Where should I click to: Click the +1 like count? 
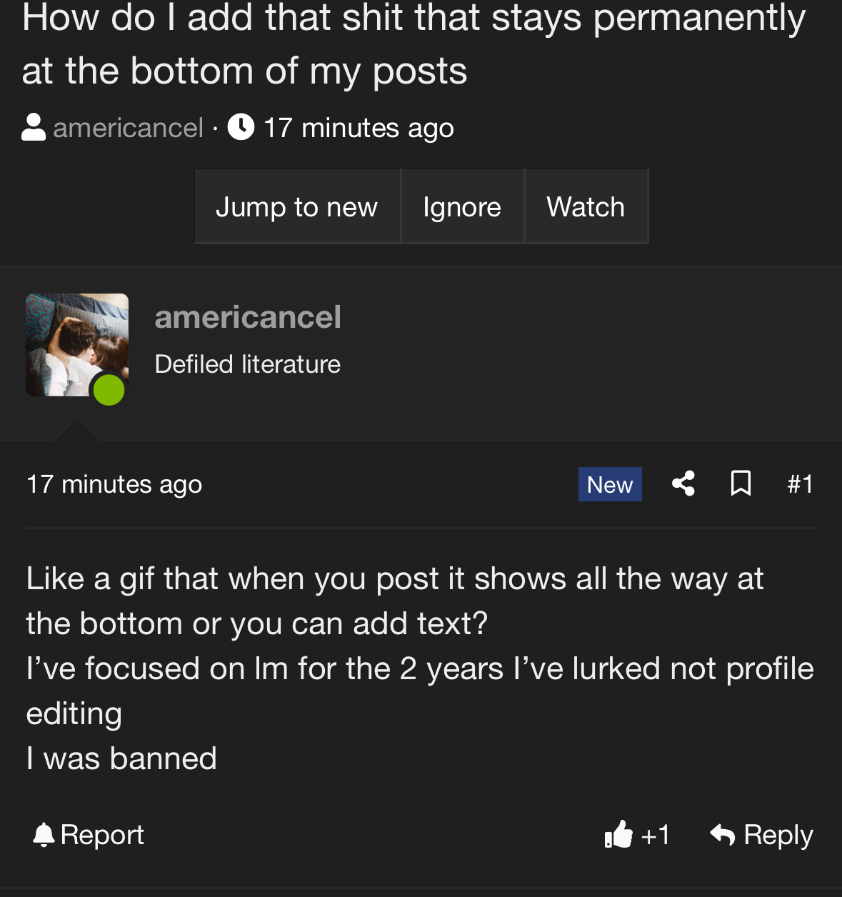(656, 835)
